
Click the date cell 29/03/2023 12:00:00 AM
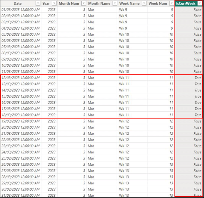point(21,183)
